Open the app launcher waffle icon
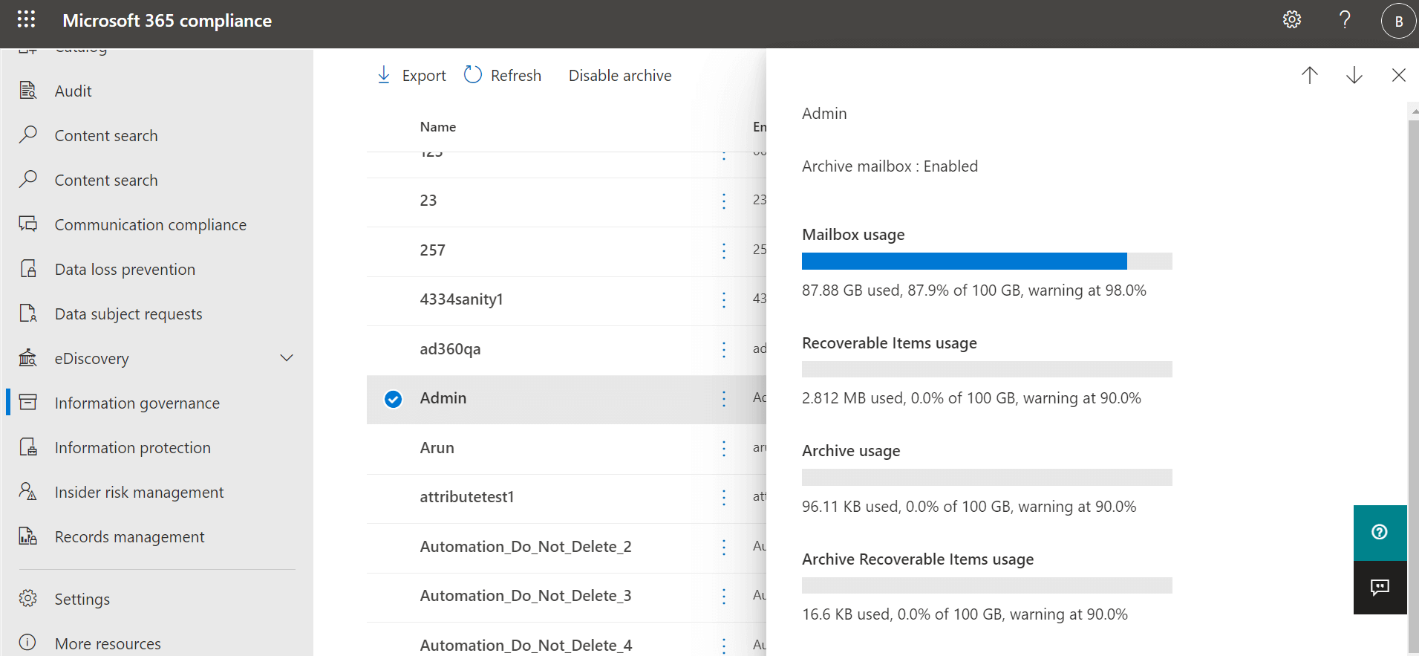Screen dimensions: 1419x656 pyautogui.click(x=26, y=19)
